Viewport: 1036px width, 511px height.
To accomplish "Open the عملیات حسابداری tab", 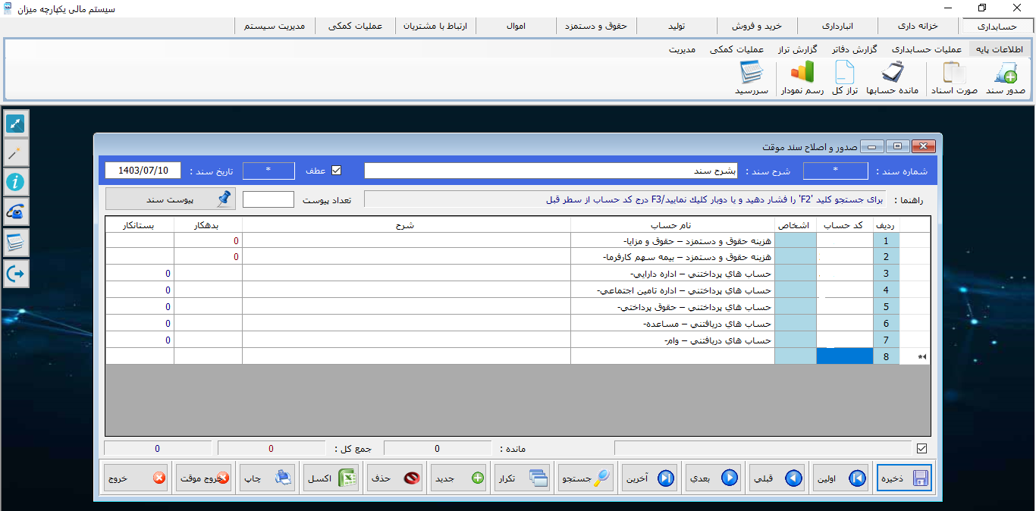I will coord(925,48).
